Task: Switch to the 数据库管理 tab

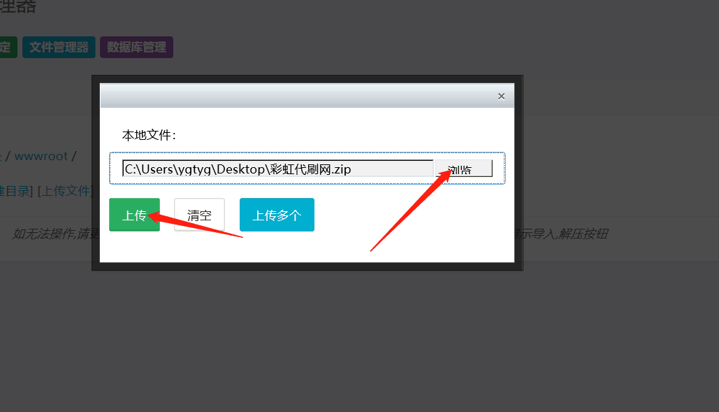Action: (136, 48)
